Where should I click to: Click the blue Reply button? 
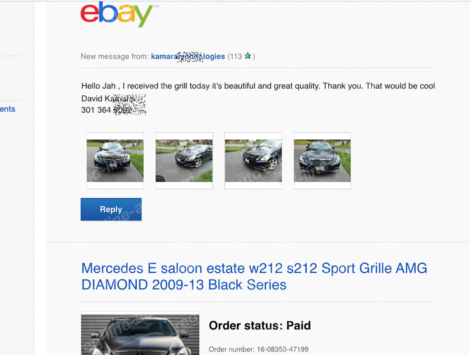[x=111, y=209]
